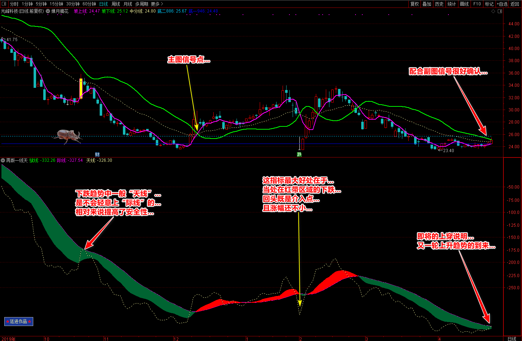Add stock with +自选 button
This screenshot has height=341, width=522.
502,4
